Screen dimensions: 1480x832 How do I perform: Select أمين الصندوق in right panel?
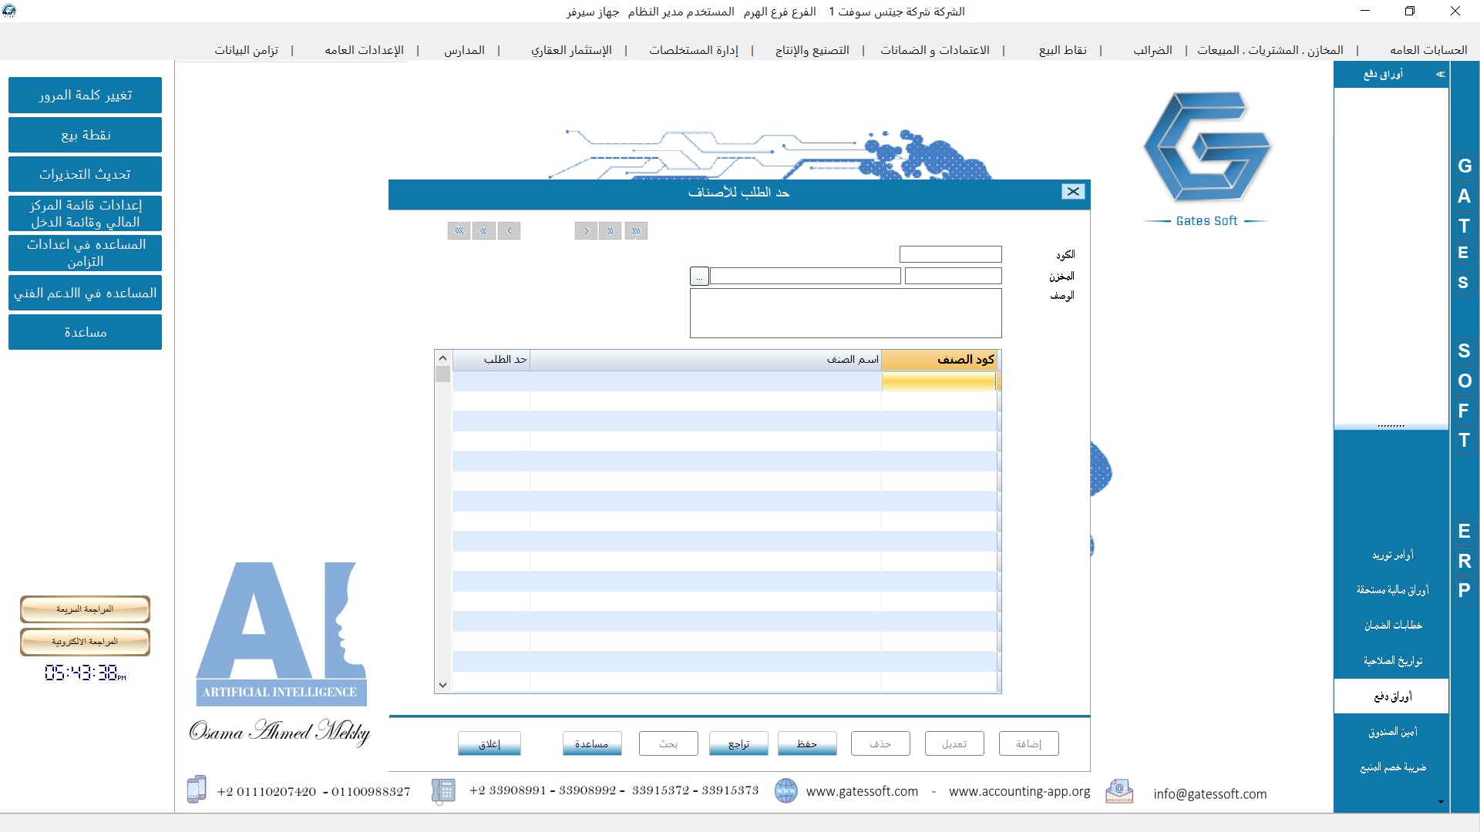(x=1392, y=732)
